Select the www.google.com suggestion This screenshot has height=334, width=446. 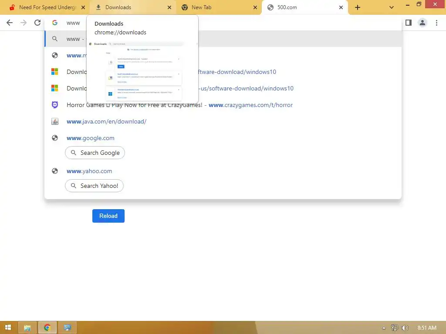click(x=223, y=138)
